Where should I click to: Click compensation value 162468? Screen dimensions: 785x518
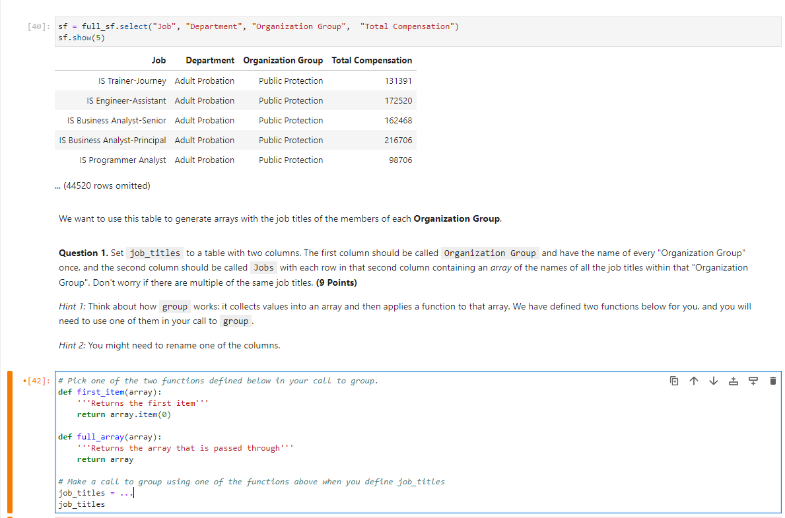tap(398, 121)
